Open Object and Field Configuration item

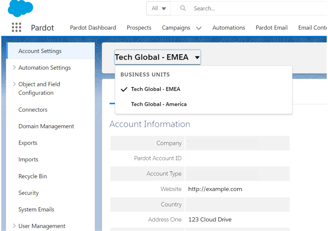(39, 89)
